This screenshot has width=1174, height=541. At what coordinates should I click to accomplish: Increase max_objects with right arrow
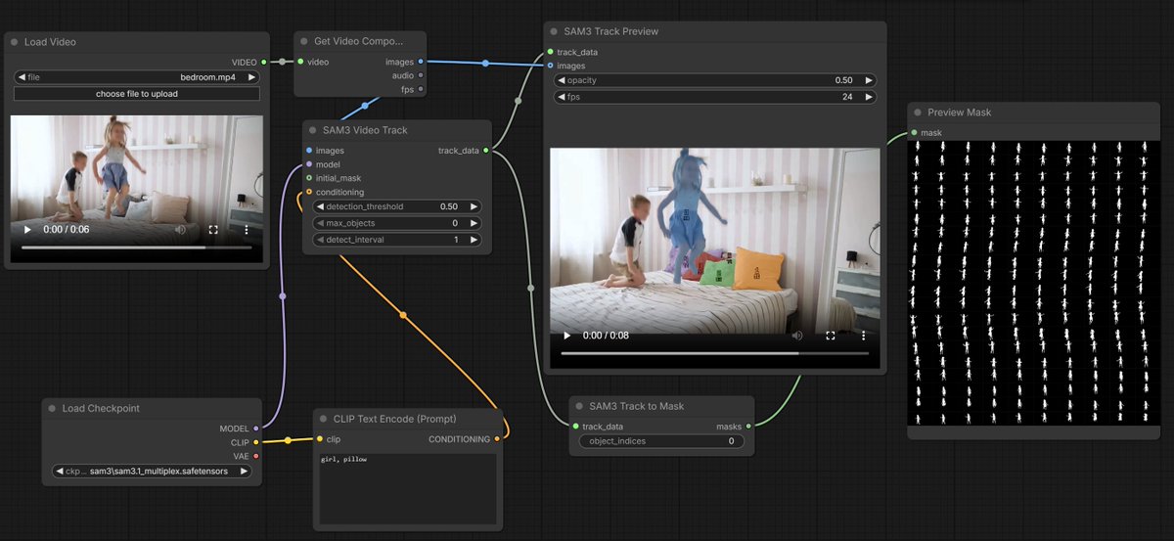[x=474, y=223]
